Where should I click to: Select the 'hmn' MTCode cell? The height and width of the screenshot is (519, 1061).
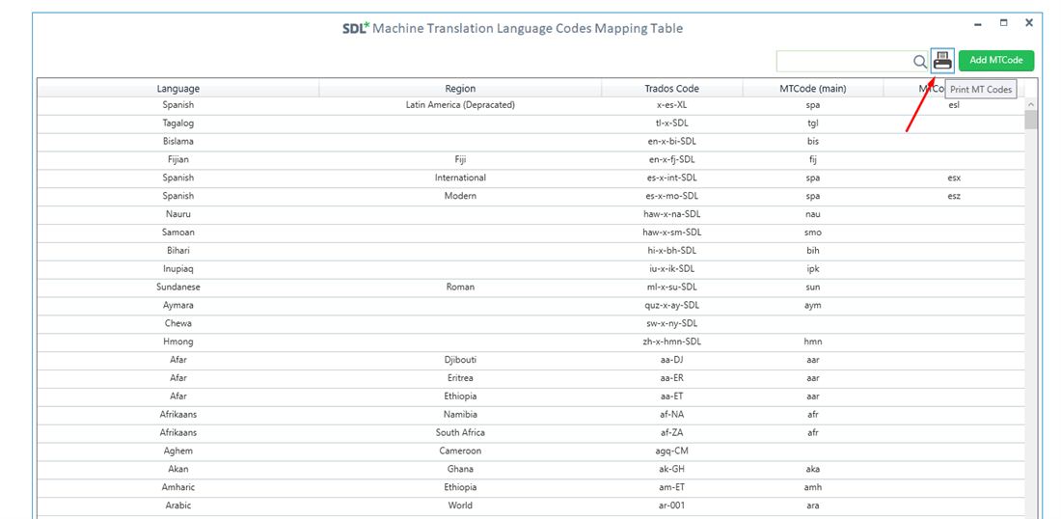[x=813, y=341]
